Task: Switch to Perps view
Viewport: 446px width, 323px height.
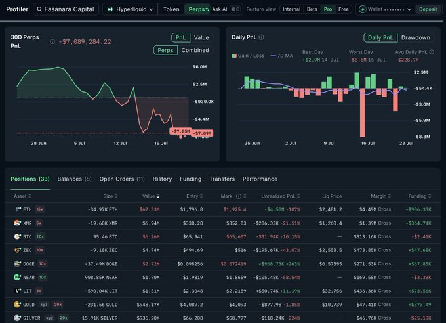Action: tap(197, 9)
